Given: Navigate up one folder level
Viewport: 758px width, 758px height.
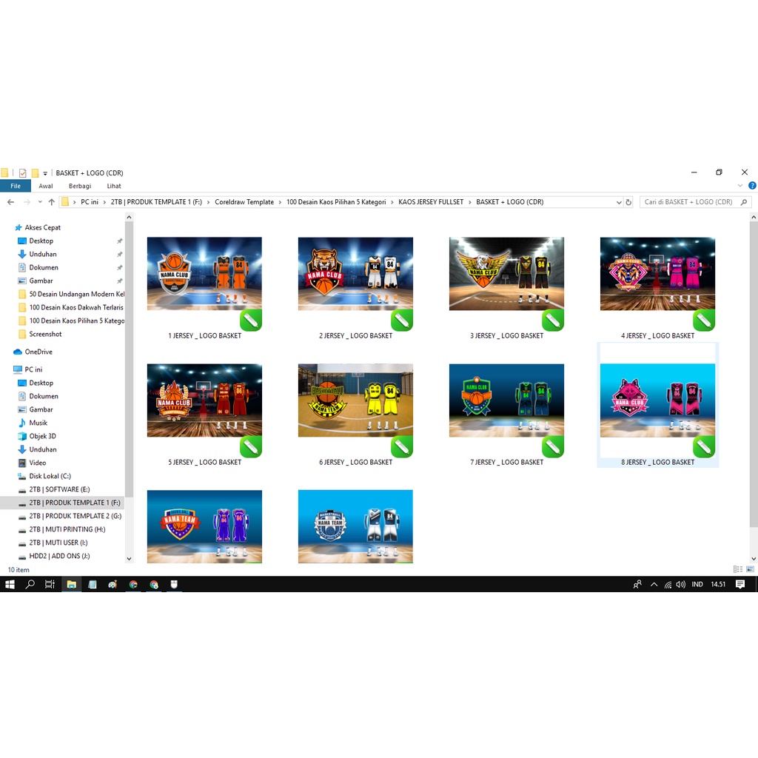Looking at the screenshot, I should coord(51,202).
